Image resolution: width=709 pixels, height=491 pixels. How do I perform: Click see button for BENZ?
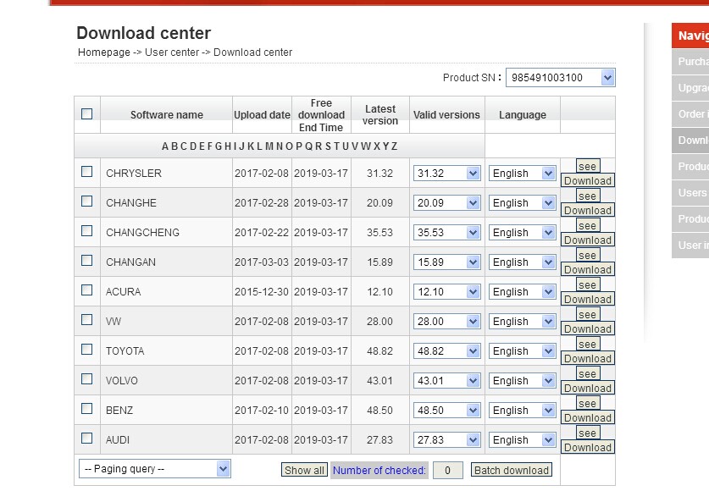[x=588, y=403]
